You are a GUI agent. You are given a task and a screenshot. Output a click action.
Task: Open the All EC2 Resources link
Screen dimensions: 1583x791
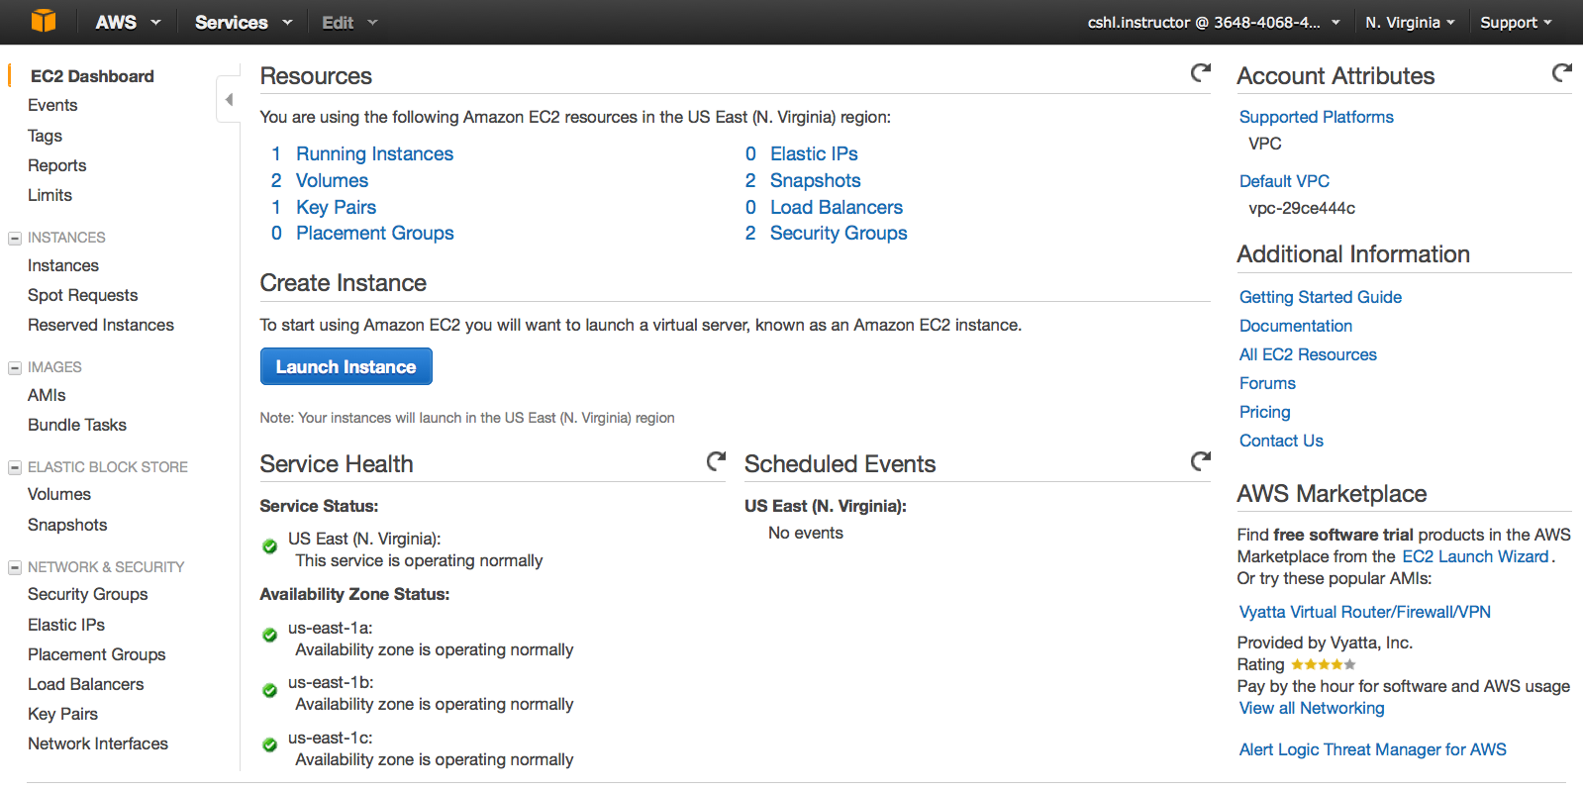click(1308, 354)
